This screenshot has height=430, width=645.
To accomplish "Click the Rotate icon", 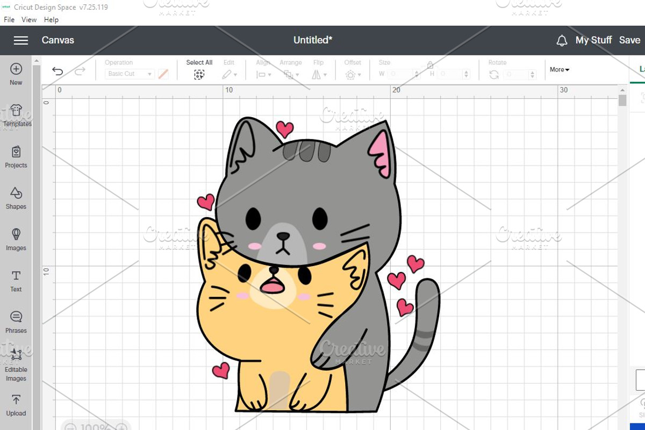I will point(494,75).
